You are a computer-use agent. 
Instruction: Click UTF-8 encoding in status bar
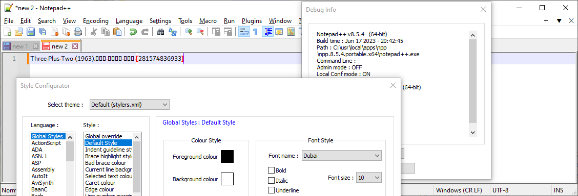[500, 190]
